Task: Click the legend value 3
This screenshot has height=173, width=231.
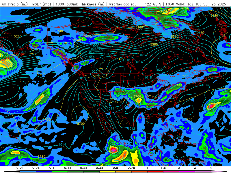Action: click(x=195, y=168)
